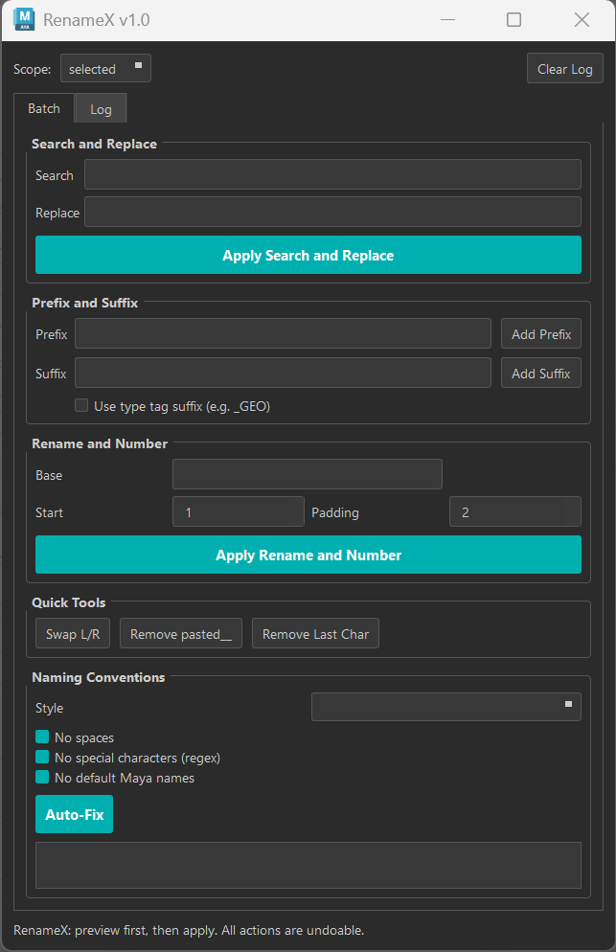Run Apply Rename and Number
The height and width of the screenshot is (952, 616).
pos(308,555)
